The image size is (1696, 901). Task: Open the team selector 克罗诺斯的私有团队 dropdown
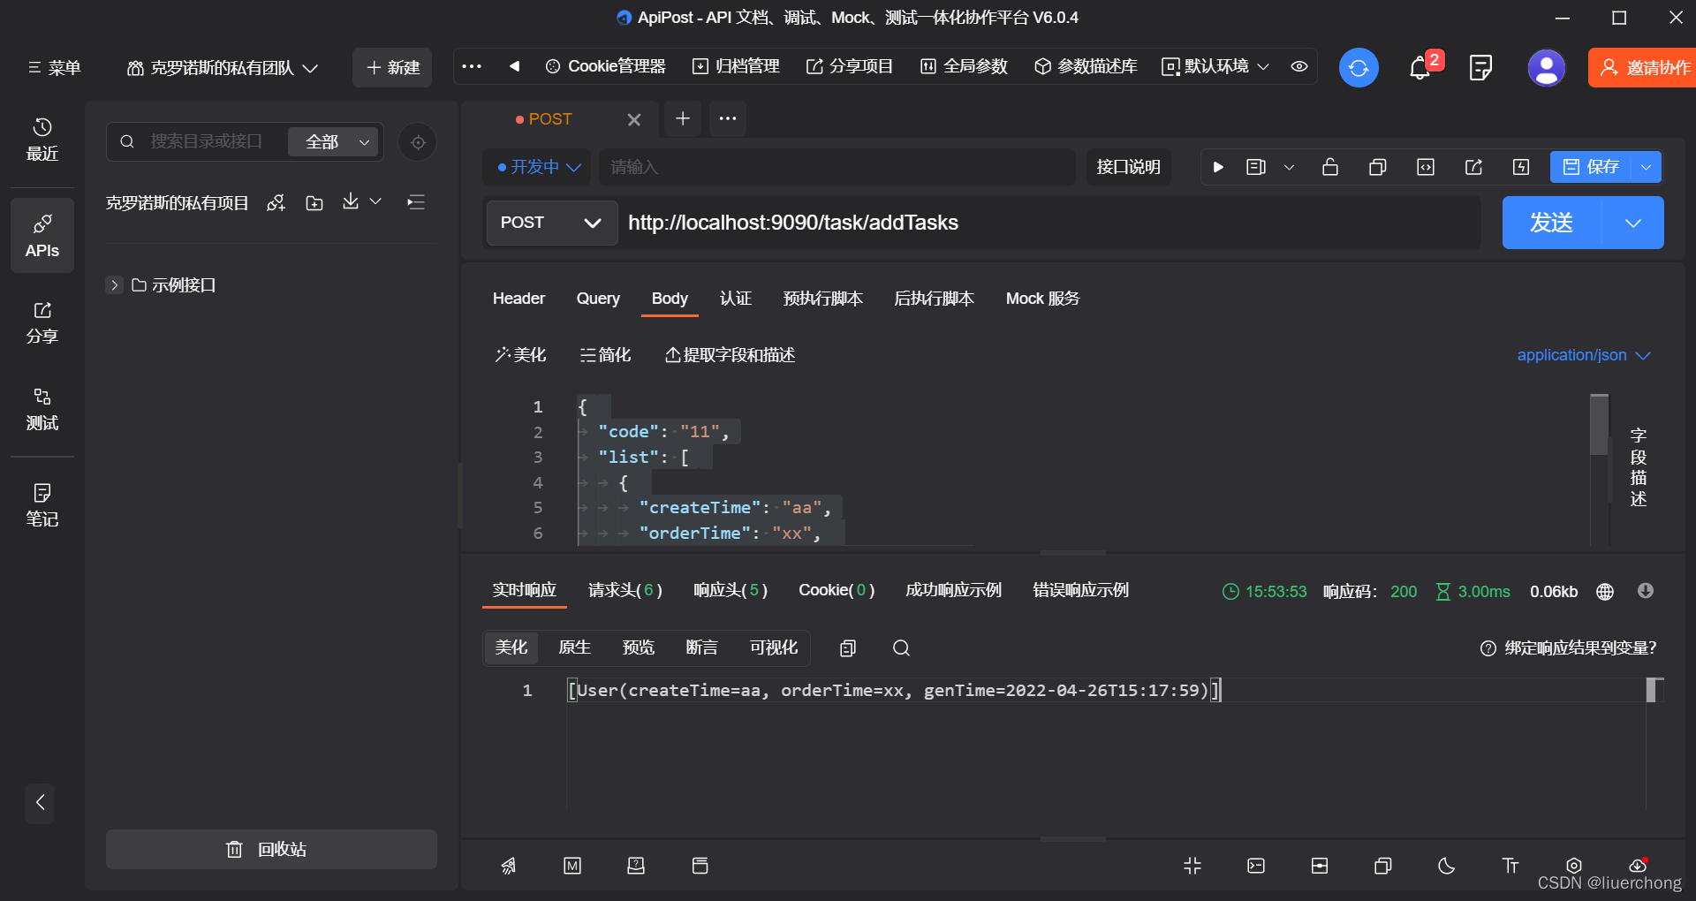[x=223, y=68]
